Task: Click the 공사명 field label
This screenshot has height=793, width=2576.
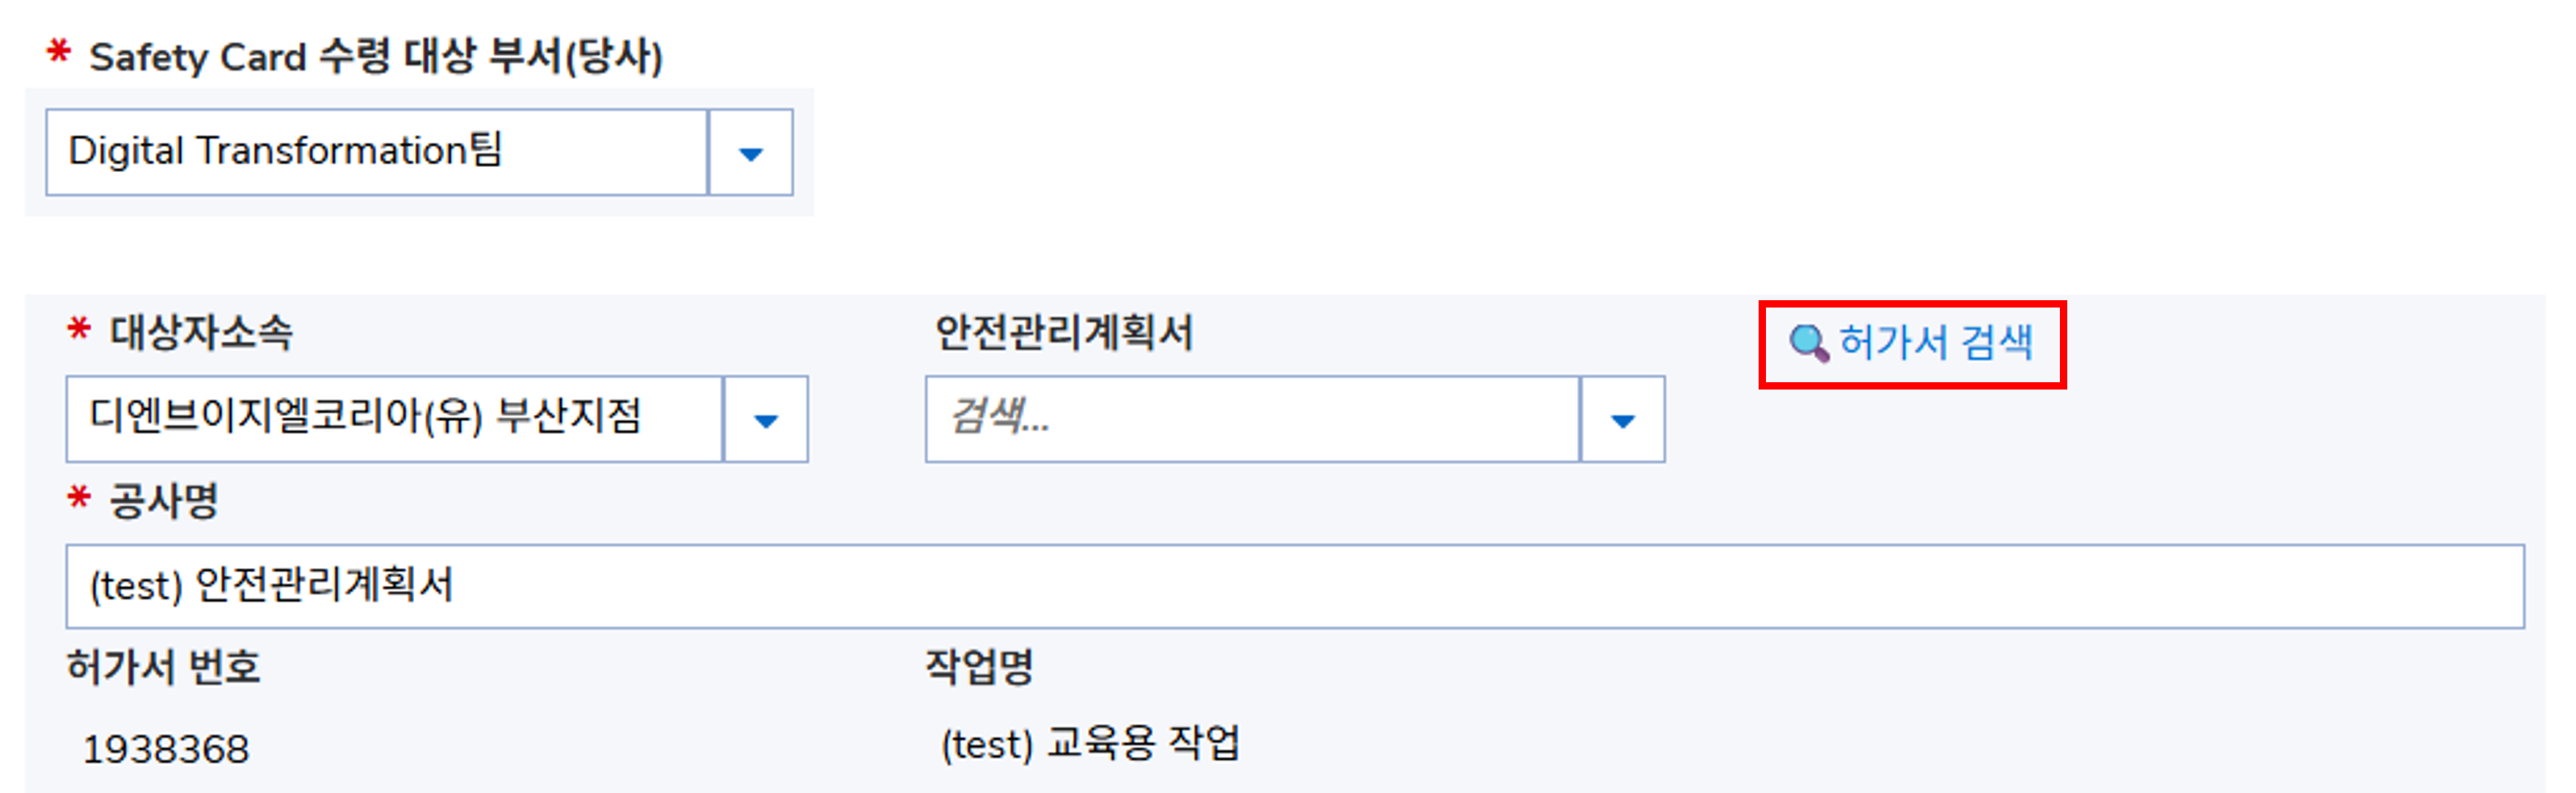Action: pos(164,500)
